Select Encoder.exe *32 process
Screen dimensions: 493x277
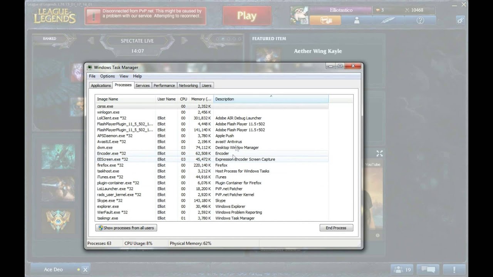[212, 154]
